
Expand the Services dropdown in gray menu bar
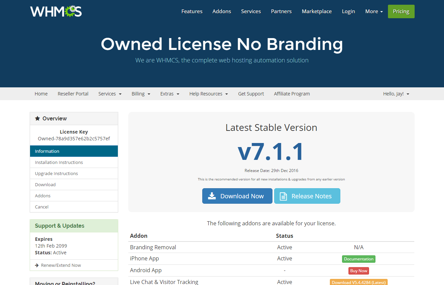coord(110,94)
